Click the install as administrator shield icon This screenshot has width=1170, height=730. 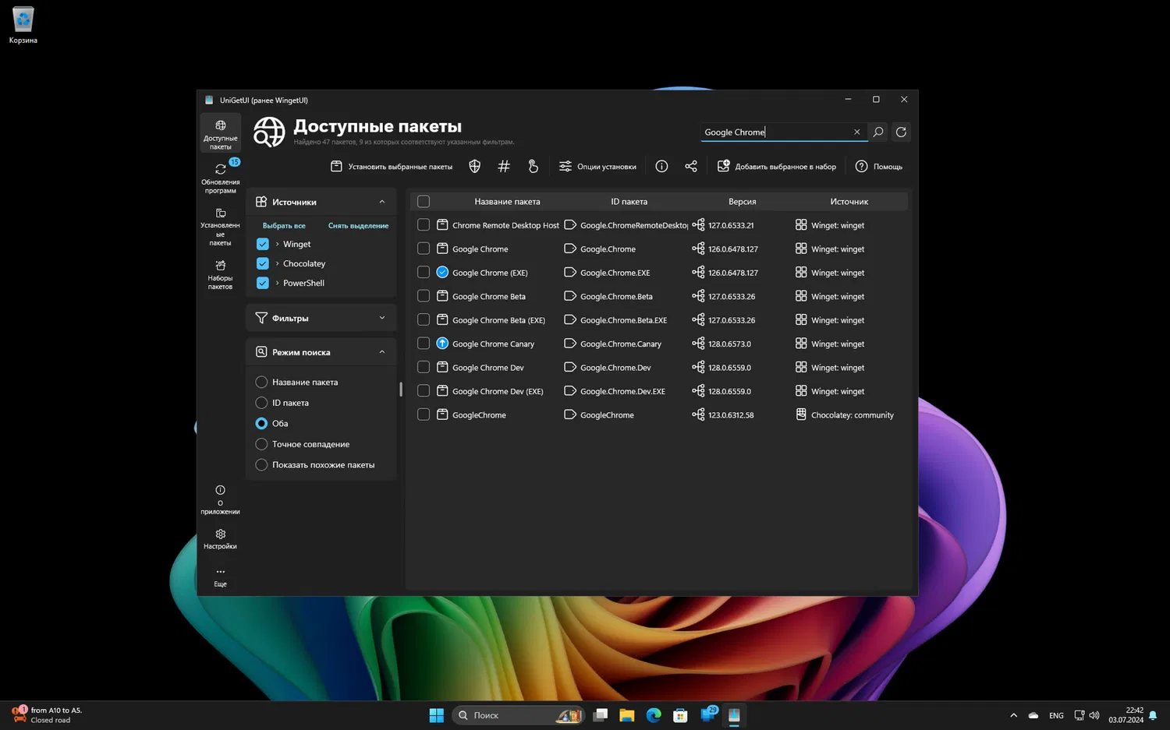tap(474, 166)
